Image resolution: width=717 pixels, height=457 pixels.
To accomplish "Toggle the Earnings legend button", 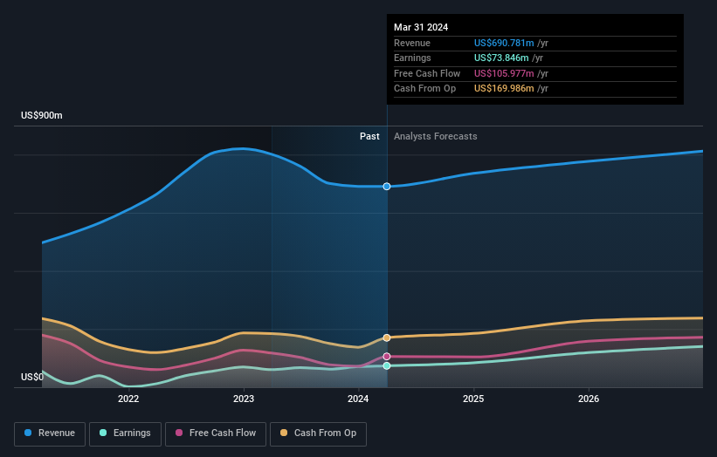I will click(x=125, y=433).
